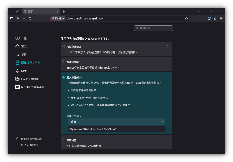Open the 自訂 provider dropdown
This screenshot has height=162, width=233.
116,122
